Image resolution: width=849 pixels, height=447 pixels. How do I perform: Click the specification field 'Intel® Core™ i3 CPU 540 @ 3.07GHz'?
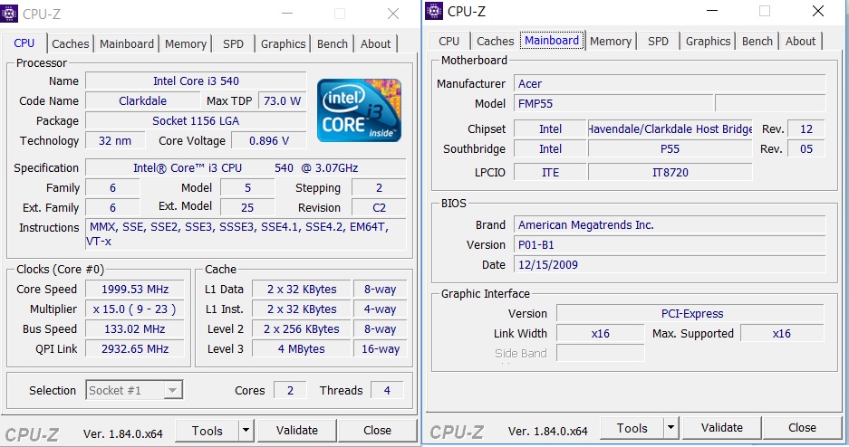point(246,168)
